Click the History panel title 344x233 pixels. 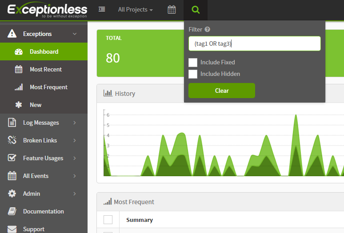coord(125,94)
